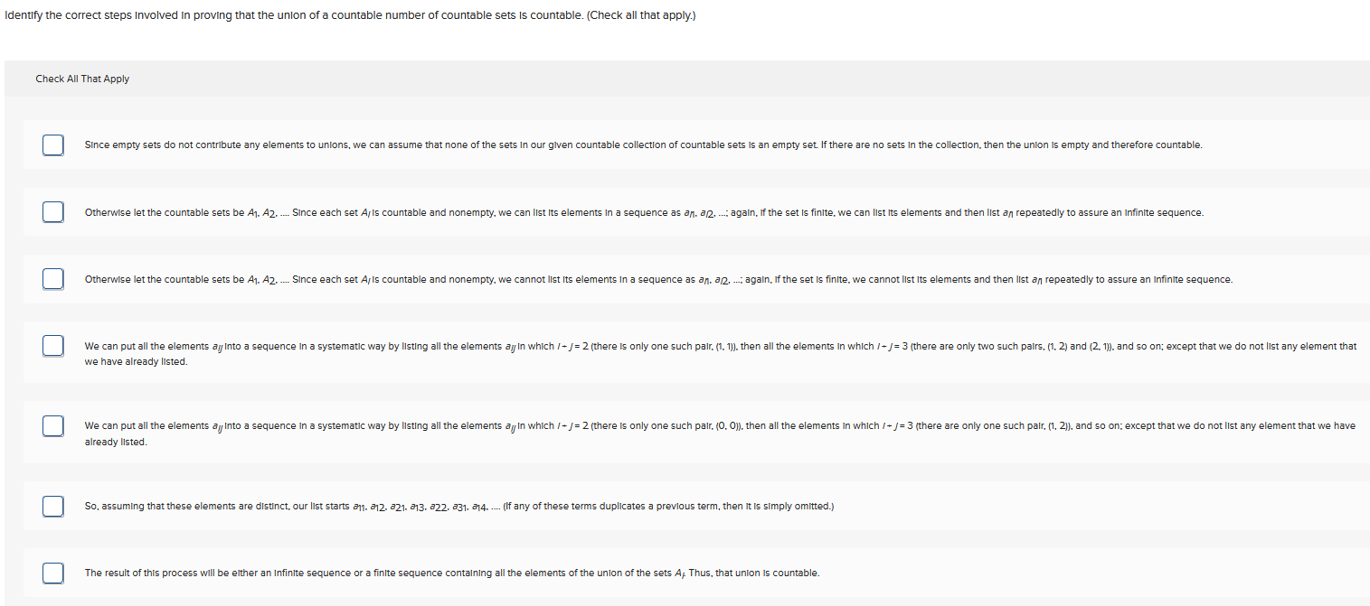1370x606 pixels.
Task: Check the fifth option about a systematic sequence
Action: click(x=52, y=424)
